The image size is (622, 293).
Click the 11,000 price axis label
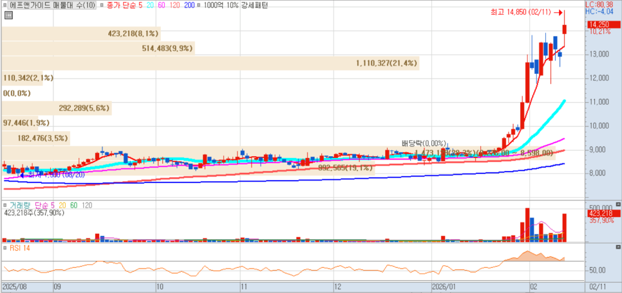[x=600, y=102]
